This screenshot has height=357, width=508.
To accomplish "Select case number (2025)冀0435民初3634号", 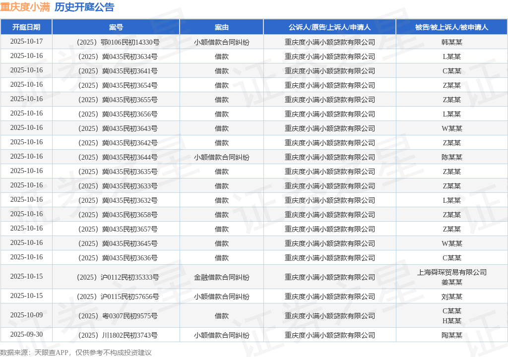I will click(x=116, y=57).
